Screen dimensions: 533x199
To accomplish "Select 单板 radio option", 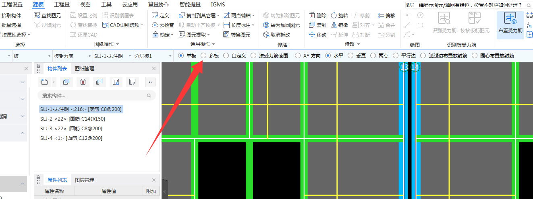I will [187, 55].
